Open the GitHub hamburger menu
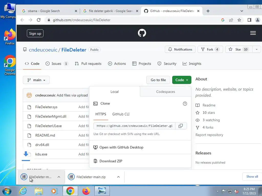The height and width of the screenshot is (196, 262). 253,33
